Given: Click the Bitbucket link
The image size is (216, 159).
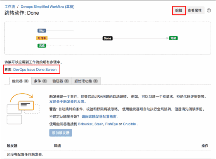Looking at the screenshot, I should coord(85,124).
